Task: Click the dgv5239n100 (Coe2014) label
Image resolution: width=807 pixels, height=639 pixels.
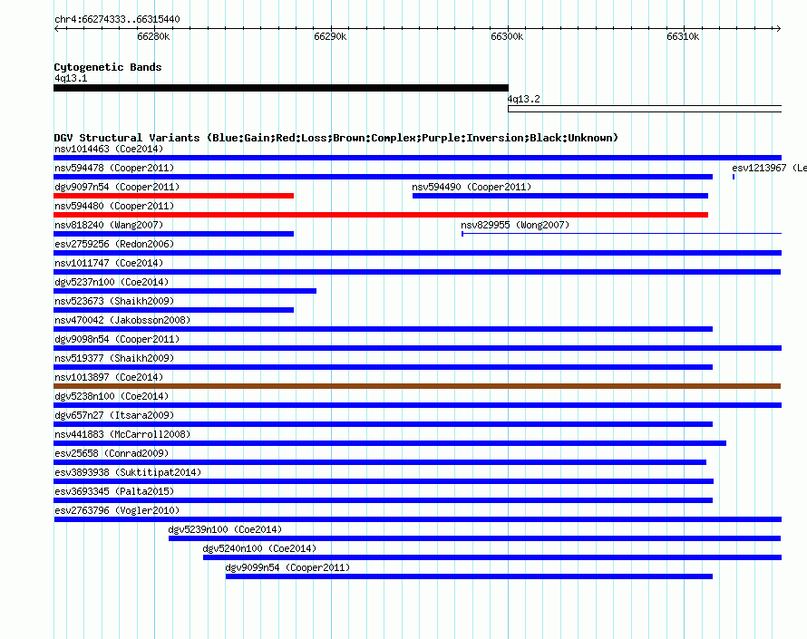Action: pyautogui.click(x=225, y=530)
